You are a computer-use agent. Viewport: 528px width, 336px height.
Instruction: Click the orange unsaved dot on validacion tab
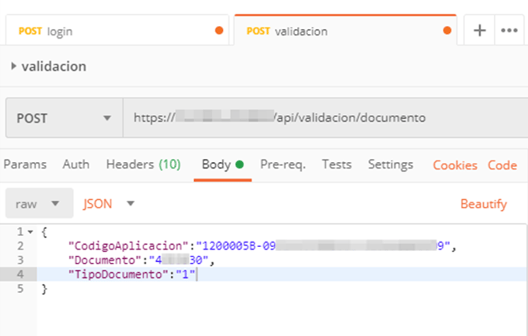click(x=448, y=31)
